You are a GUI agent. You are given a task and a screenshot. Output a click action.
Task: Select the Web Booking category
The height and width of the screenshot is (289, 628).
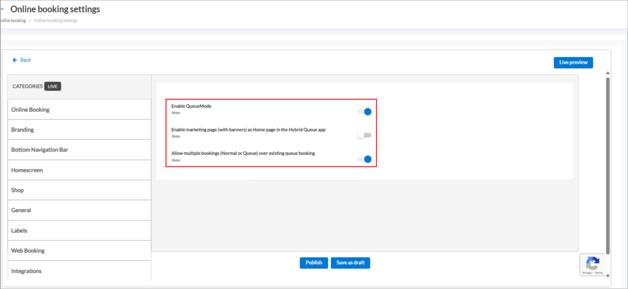click(x=79, y=251)
